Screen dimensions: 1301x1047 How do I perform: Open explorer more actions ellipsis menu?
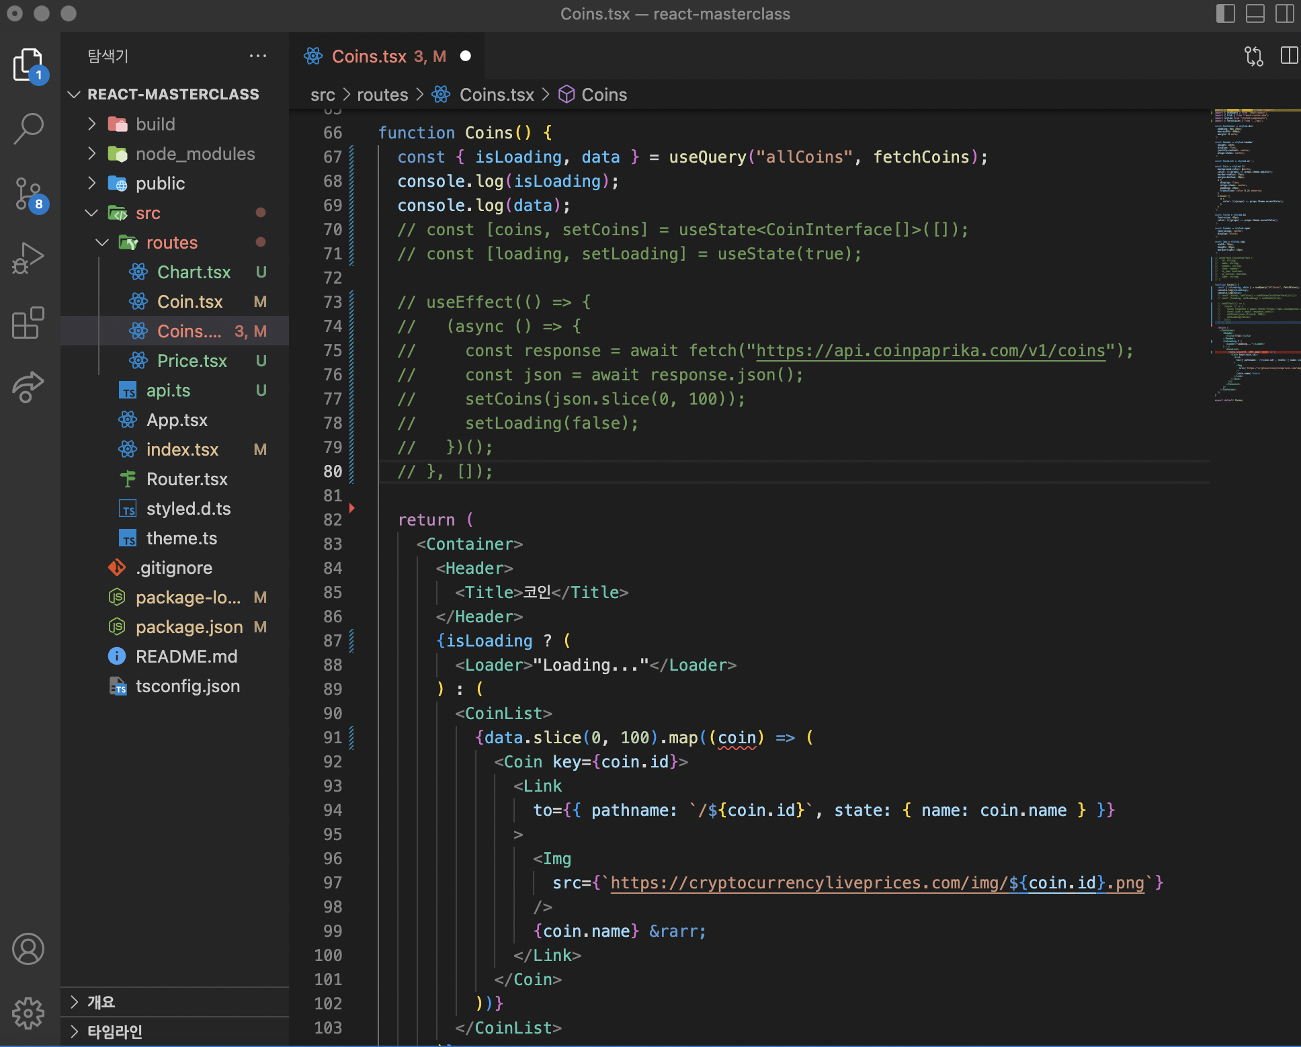coord(258,56)
